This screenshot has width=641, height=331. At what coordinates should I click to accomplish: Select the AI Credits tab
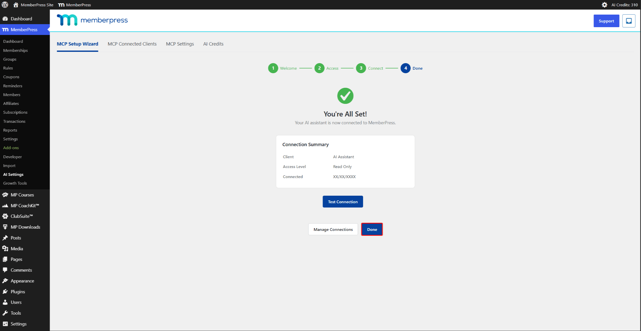(x=213, y=44)
